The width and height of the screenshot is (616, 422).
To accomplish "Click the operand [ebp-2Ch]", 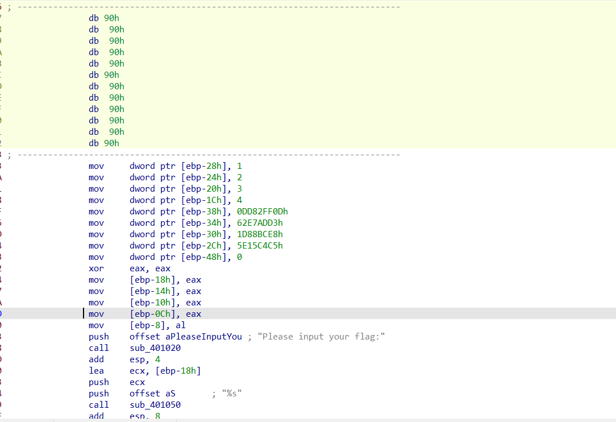I will [204, 246].
